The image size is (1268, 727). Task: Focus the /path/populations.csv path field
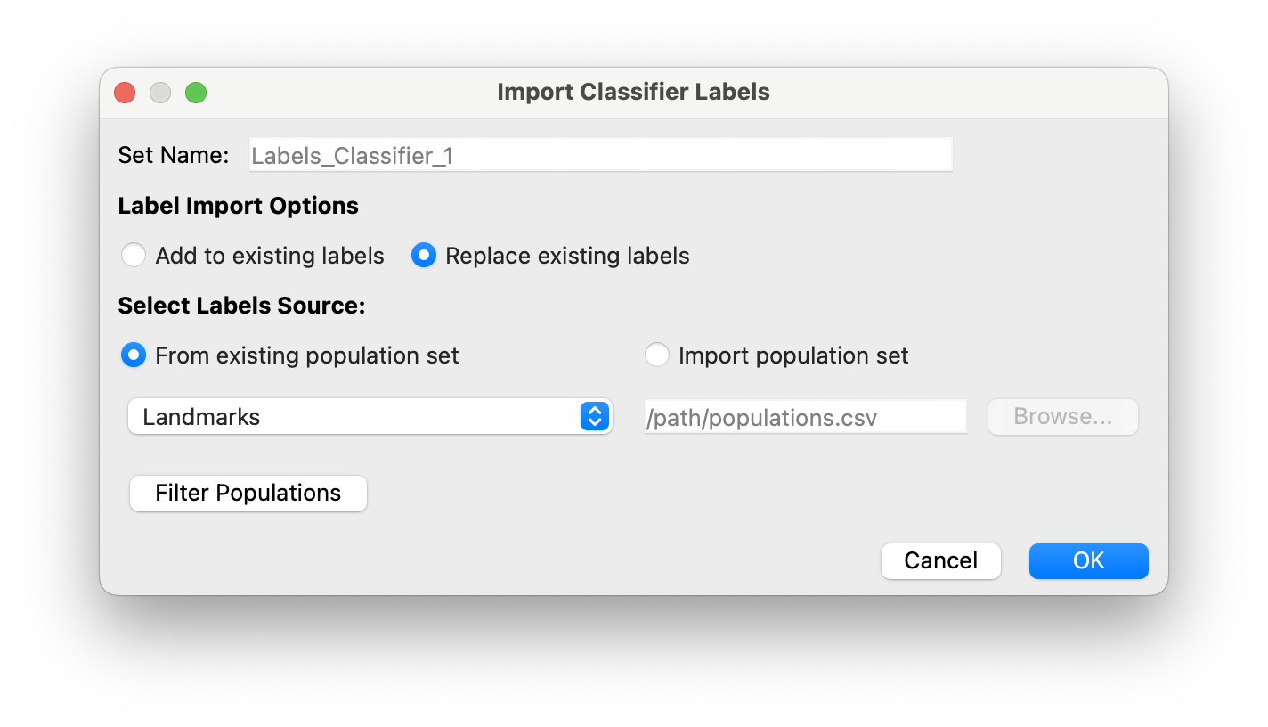point(804,416)
